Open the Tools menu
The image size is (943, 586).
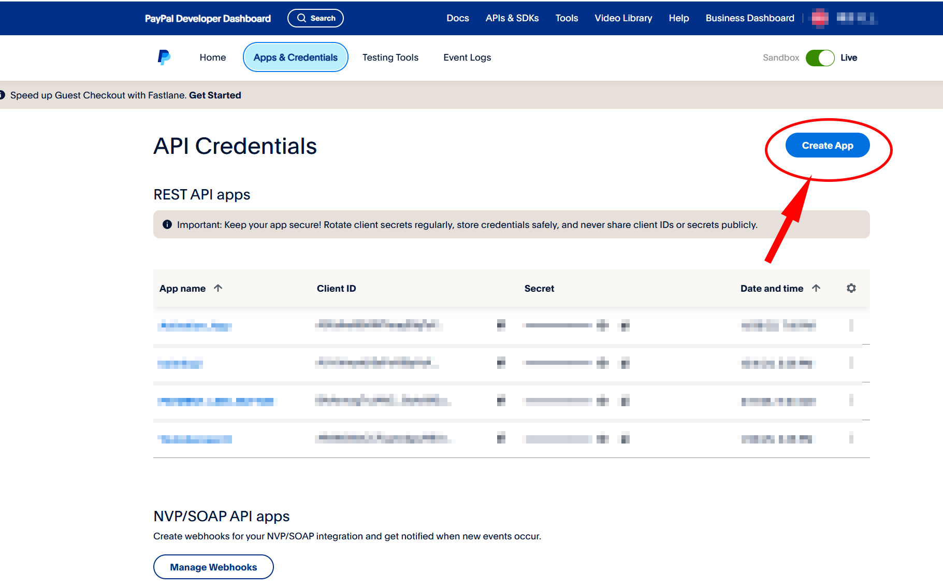click(567, 18)
